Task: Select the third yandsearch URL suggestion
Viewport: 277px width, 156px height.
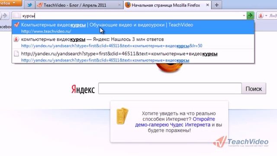Action: point(133,56)
